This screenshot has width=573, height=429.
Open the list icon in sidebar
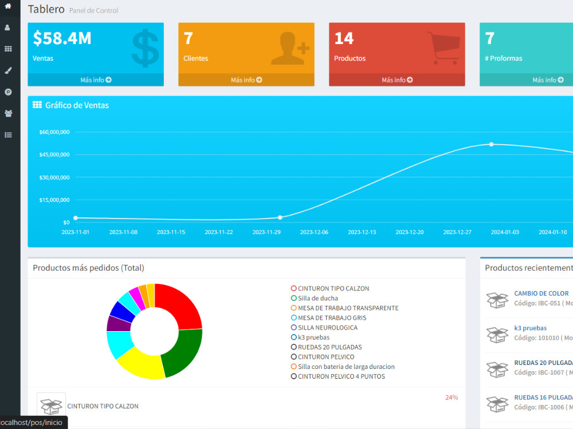click(8, 135)
